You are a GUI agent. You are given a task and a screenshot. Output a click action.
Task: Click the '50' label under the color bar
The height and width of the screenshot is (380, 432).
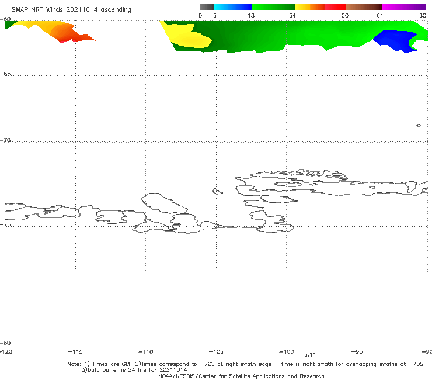345,16
